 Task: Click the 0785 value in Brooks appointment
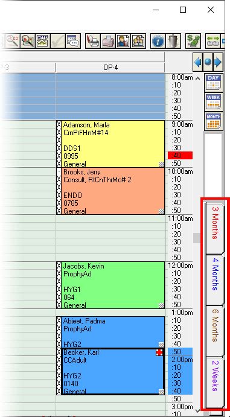pyautogui.click(x=71, y=203)
